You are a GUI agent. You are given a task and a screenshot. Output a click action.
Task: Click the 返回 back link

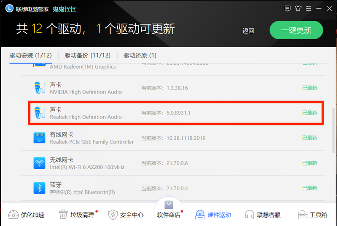248,31
